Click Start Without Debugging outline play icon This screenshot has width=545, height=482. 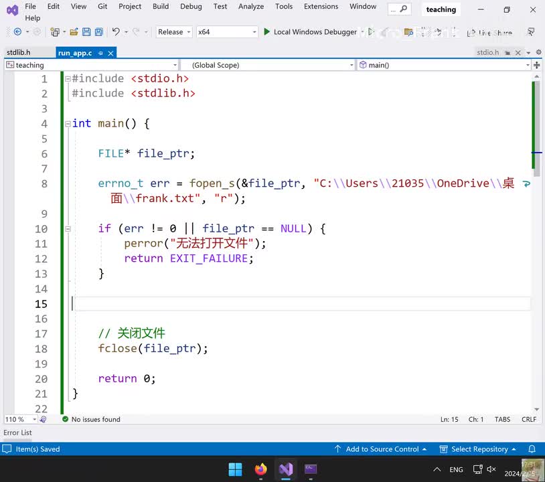370,32
